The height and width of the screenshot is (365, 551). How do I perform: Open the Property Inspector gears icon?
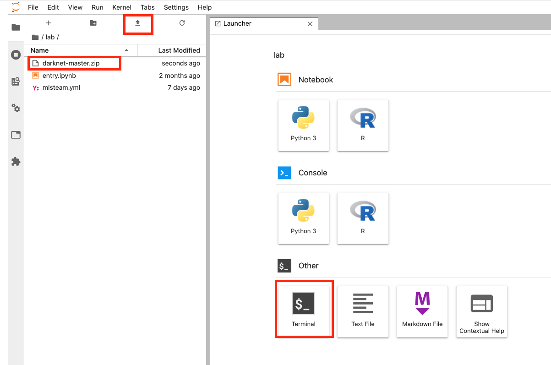pos(16,108)
